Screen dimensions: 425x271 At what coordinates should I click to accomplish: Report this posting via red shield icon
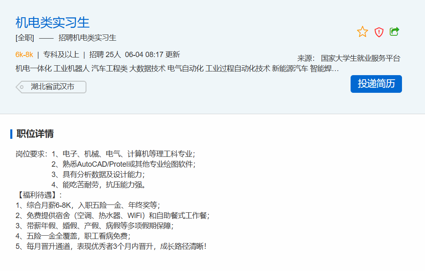coord(379,32)
